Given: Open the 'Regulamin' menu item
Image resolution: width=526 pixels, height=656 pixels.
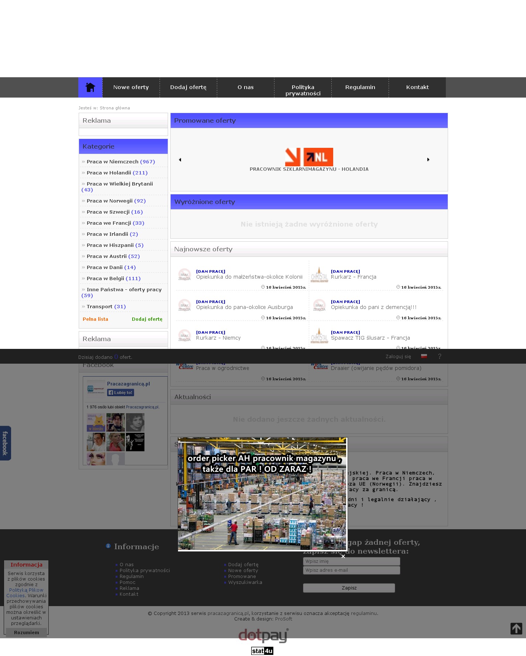Looking at the screenshot, I should pyautogui.click(x=360, y=87).
